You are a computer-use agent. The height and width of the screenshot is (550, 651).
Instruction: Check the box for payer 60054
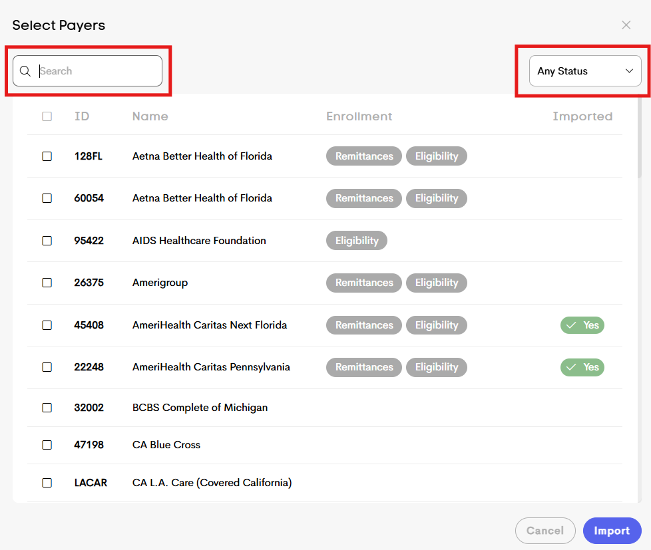click(47, 198)
